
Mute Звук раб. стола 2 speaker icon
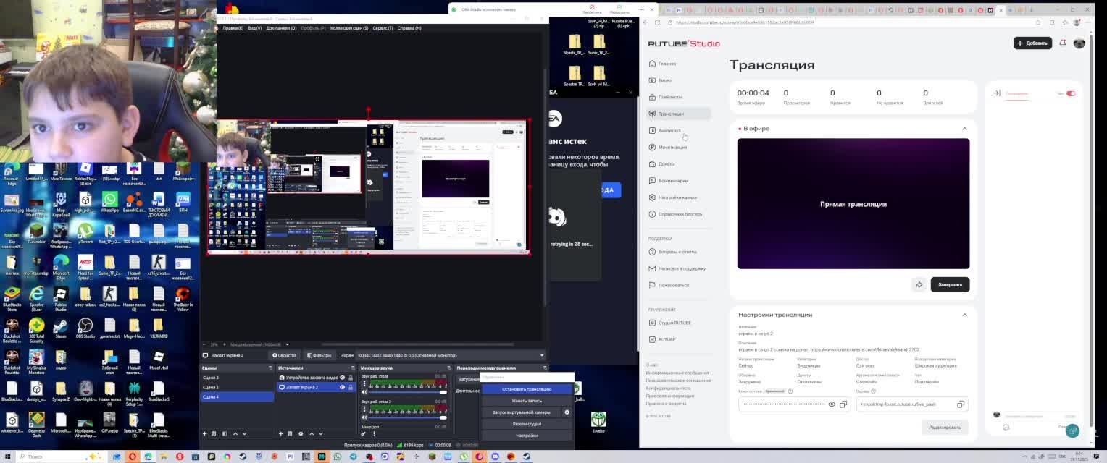pos(364,417)
